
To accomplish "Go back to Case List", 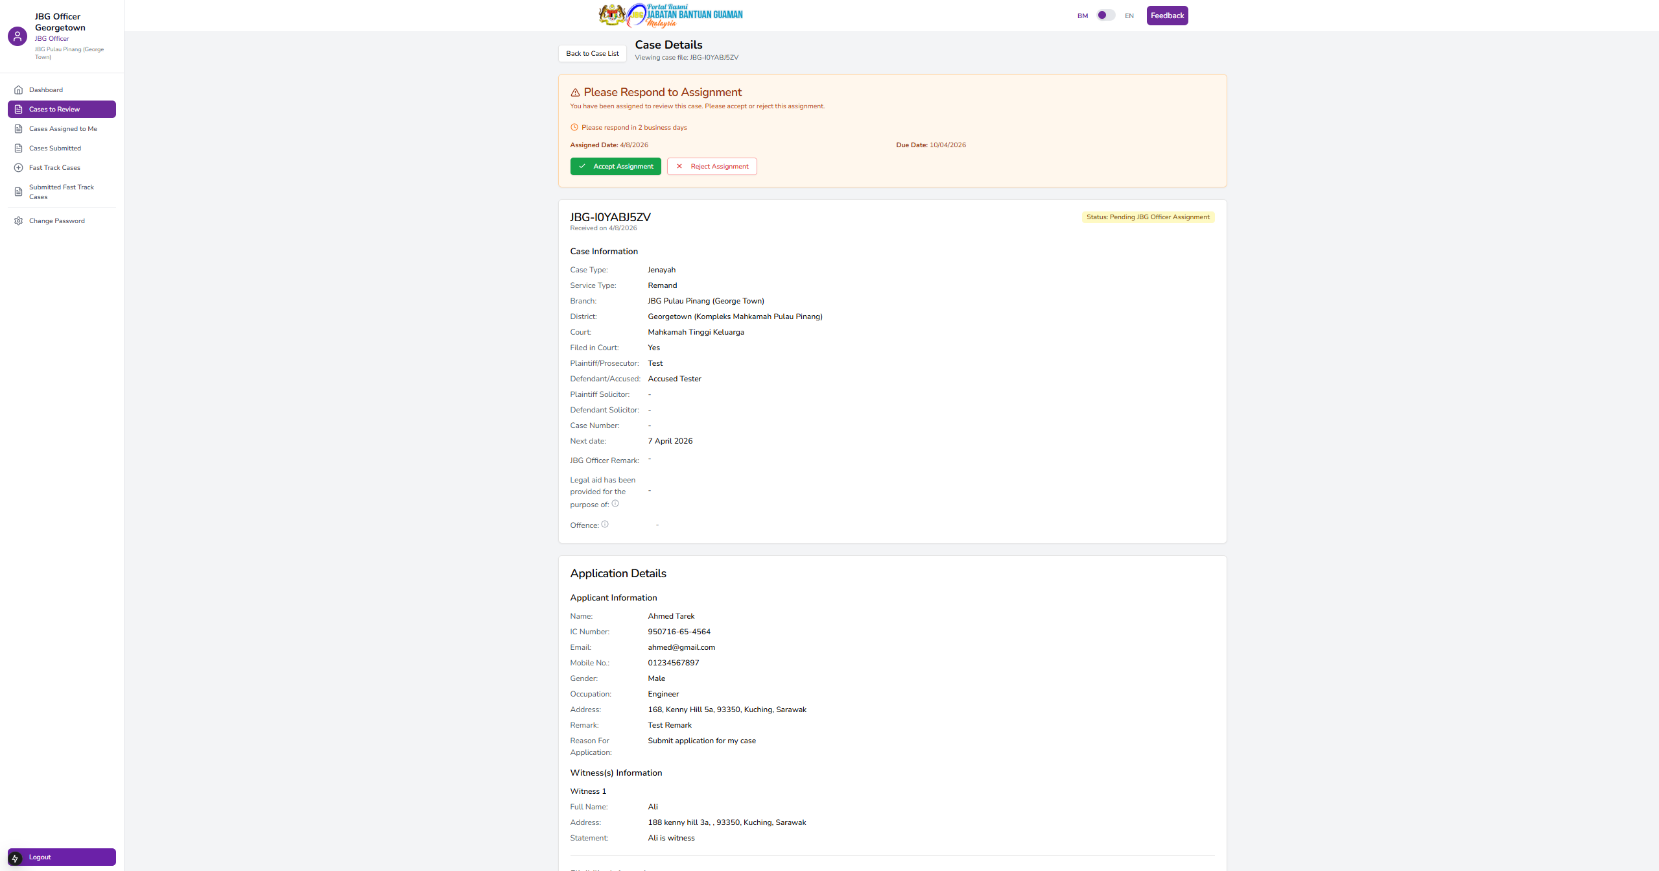I will click(x=592, y=54).
